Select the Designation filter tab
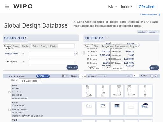The image size is (163, 122). point(107,46)
